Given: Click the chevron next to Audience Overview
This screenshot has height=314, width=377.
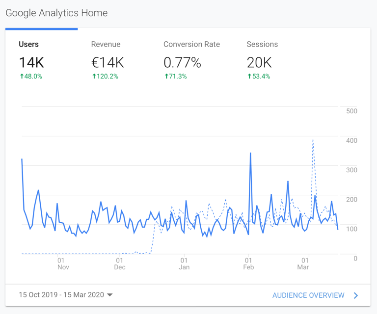Looking at the screenshot, I should click(356, 295).
